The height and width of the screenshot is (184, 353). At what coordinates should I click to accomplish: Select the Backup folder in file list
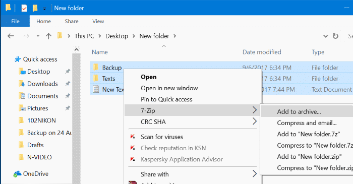click(x=111, y=68)
